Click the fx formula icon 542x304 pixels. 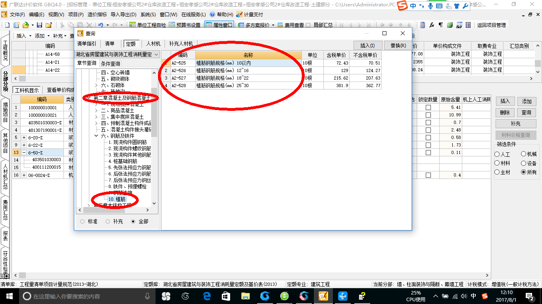click(x=432, y=25)
